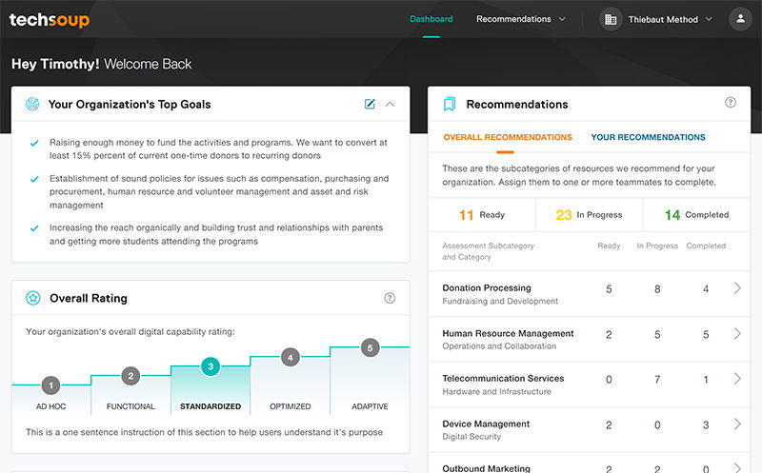Click 'Fundraising and Development' category text

coord(500,301)
